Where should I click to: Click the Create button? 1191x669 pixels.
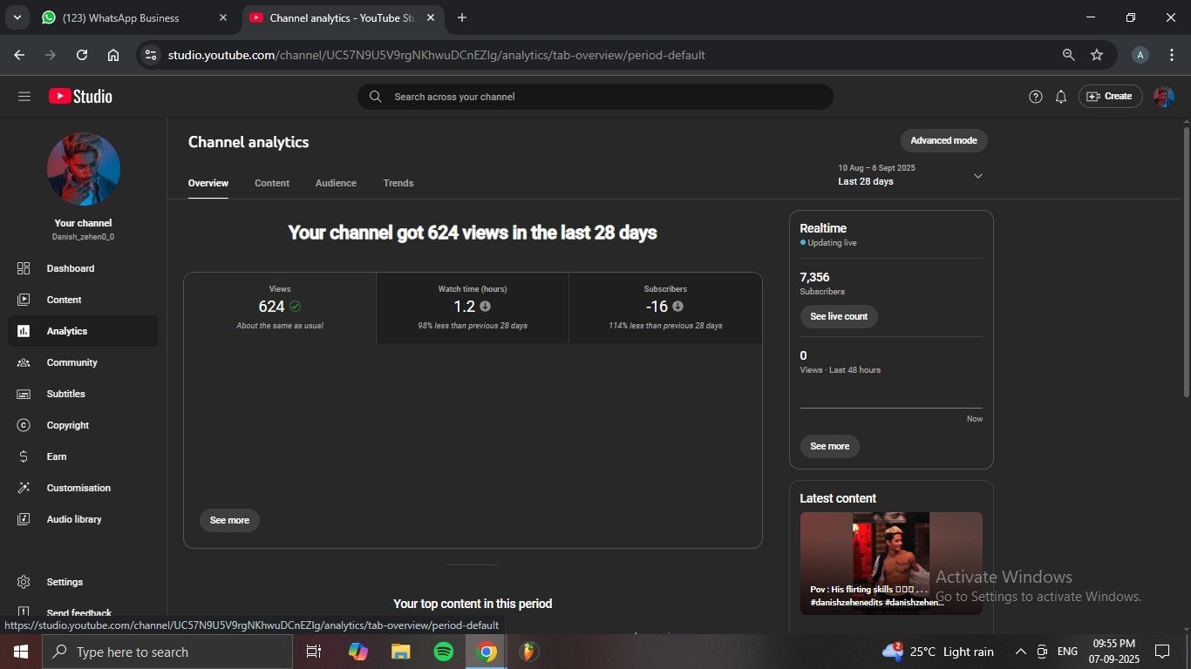click(x=1109, y=97)
